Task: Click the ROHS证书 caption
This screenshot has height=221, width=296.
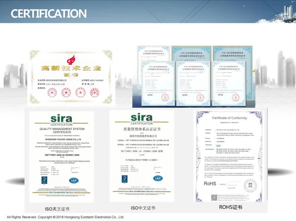Action: click(231, 207)
